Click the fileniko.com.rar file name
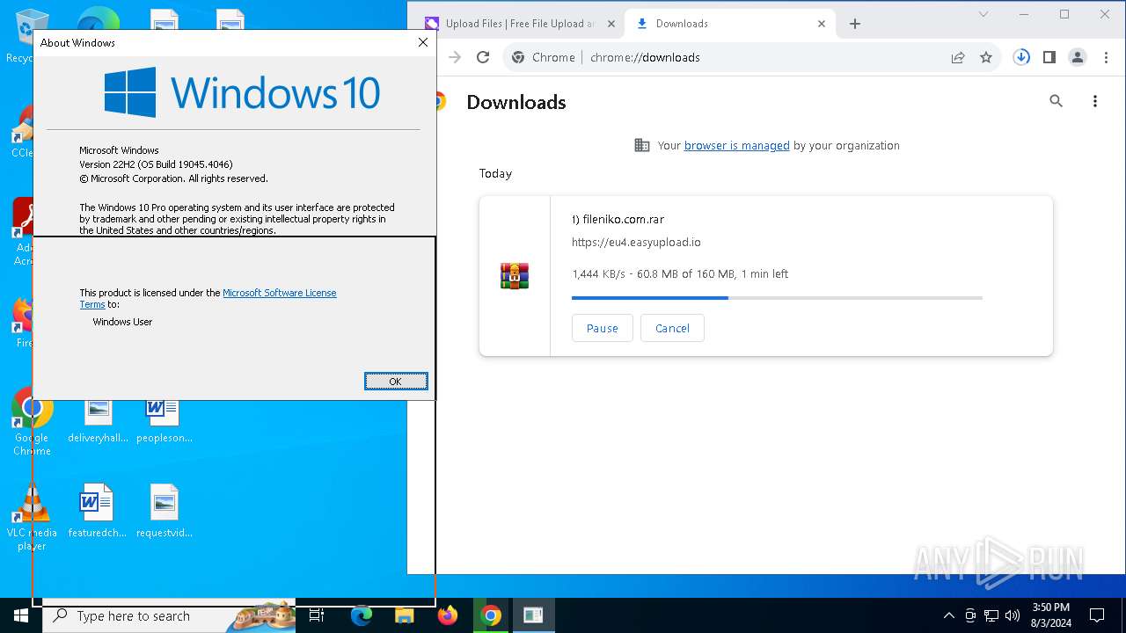Viewport: 1126px width, 633px height. tap(618, 220)
